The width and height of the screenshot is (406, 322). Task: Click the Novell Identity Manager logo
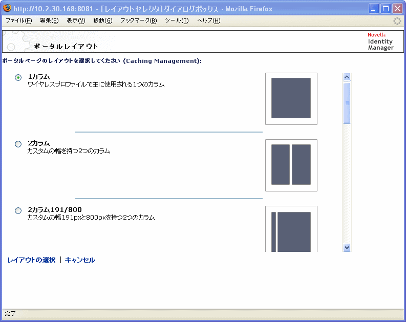tap(380, 41)
